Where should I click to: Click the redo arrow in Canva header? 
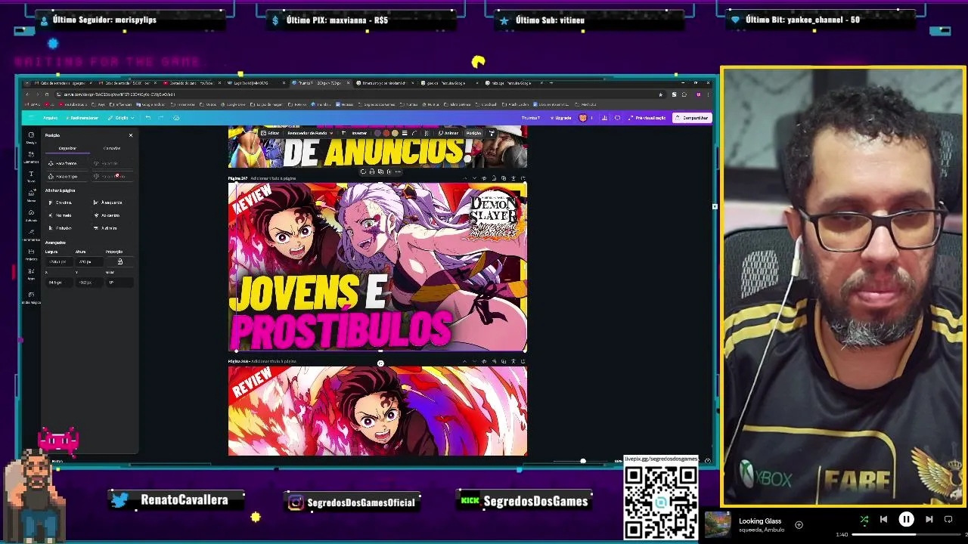click(x=160, y=118)
